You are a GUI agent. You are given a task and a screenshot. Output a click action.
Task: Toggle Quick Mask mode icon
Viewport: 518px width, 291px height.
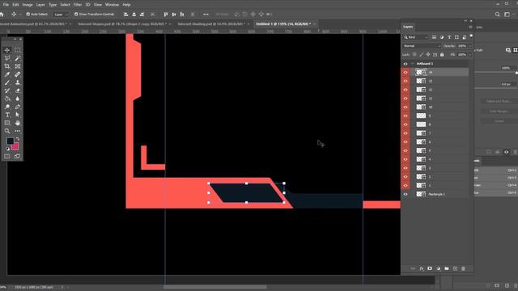coord(7,156)
